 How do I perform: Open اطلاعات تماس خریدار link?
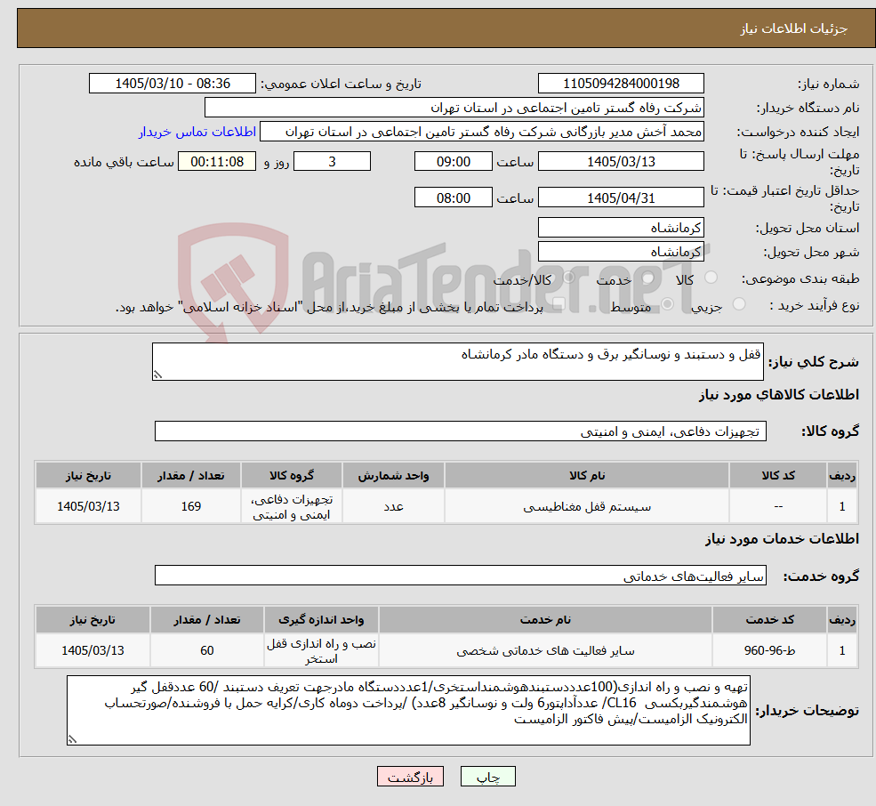tap(197, 132)
